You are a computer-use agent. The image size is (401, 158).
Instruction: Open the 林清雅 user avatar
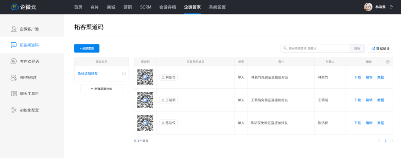[x=368, y=7]
